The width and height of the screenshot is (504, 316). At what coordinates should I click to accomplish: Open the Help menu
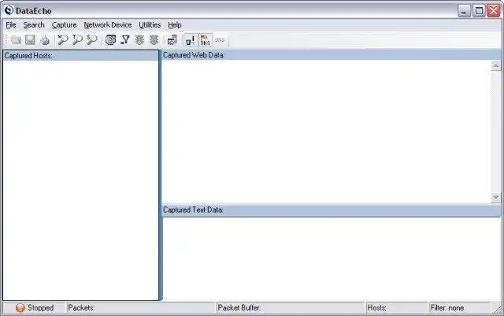pos(175,24)
